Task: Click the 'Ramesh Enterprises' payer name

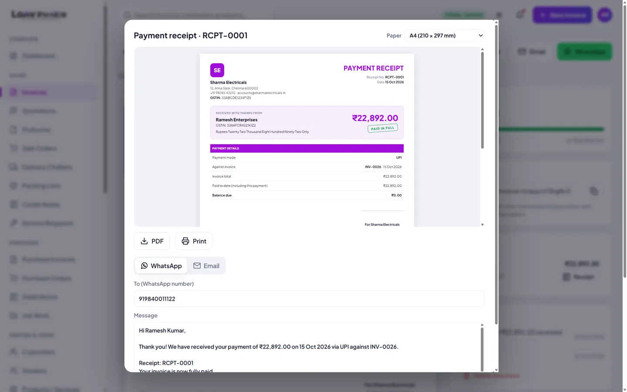Action: pos(236,120)
